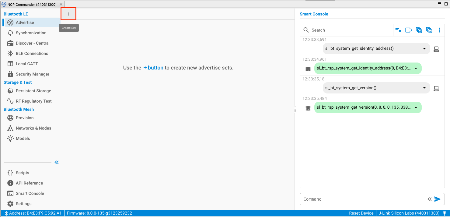
Task: Open command history with the double-chevron icon
Action: point(429,199)
